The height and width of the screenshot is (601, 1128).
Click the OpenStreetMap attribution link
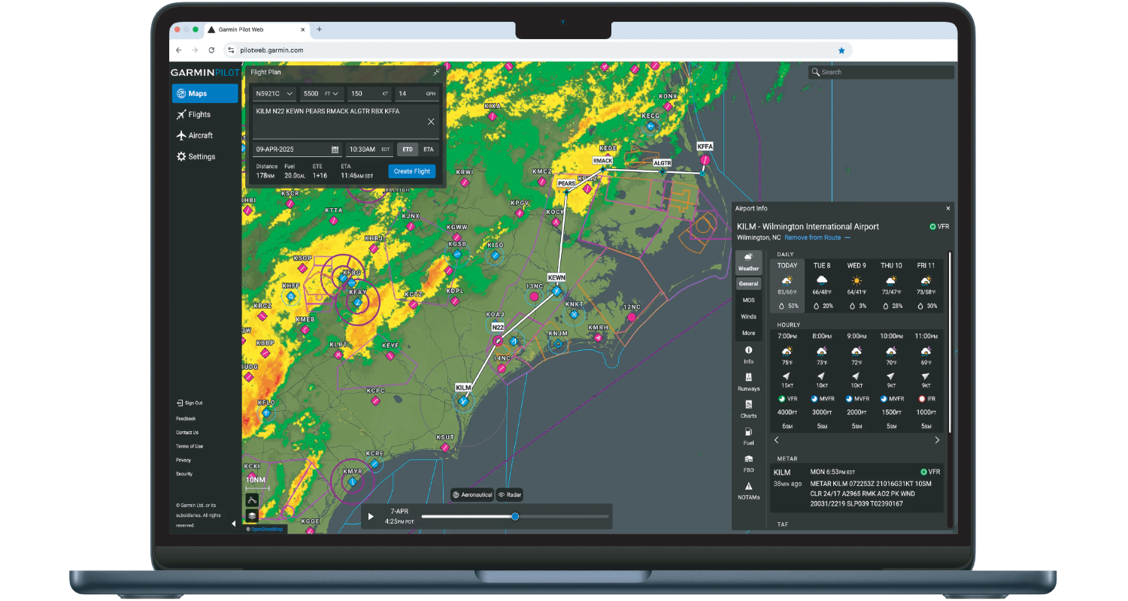point(267,529)
